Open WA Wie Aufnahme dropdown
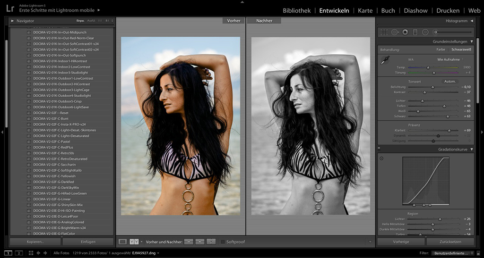Image resolution: width=484 pixels, height=258 pixels. pyautogui.click(x=450, y=59)
